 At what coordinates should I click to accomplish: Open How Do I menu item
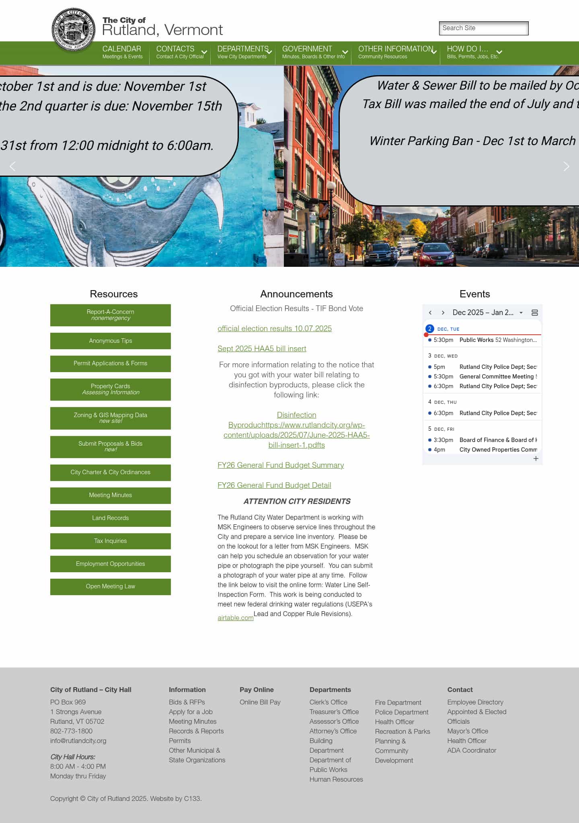pos(472,52)
